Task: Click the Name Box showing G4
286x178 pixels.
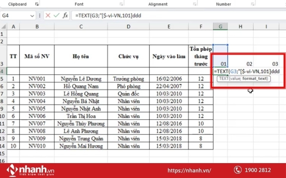Action: tap(15, 16)
